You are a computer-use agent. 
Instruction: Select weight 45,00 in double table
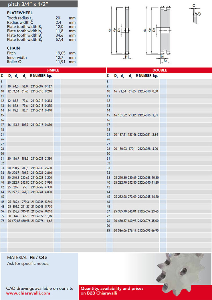point(155,221)
